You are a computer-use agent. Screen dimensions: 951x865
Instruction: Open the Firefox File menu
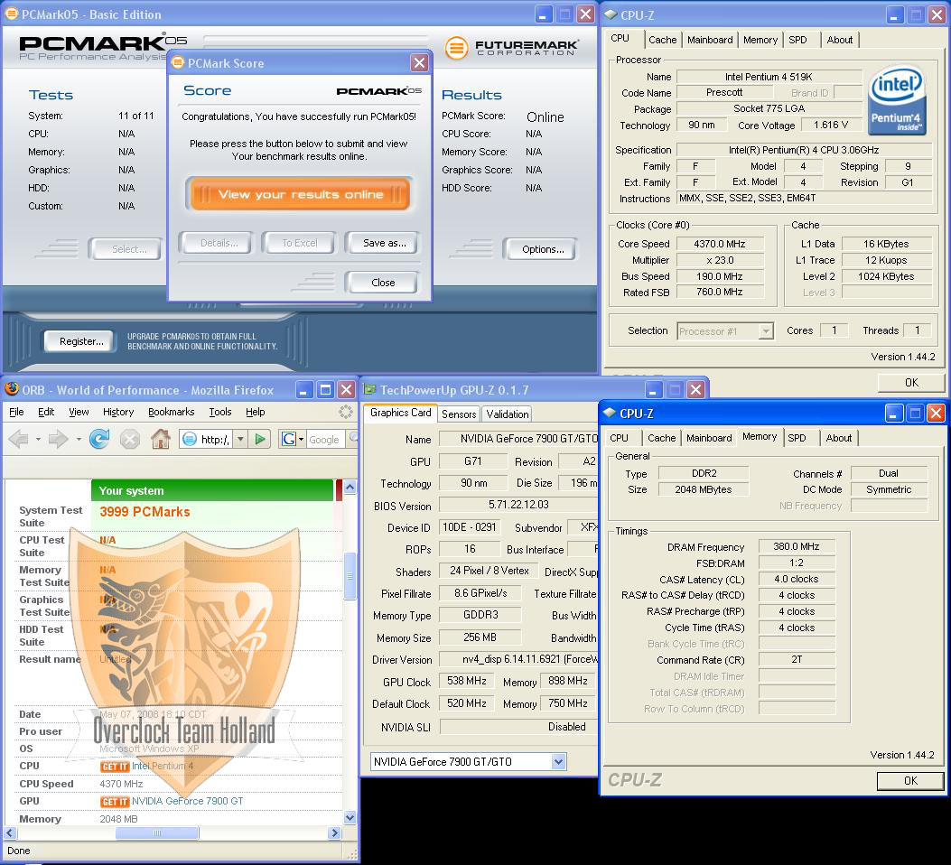(x=16, y=413)
